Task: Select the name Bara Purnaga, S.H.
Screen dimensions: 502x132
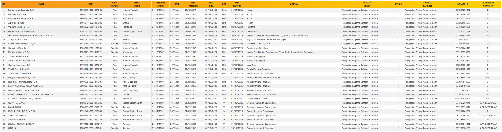Action: [x=17, y=14]
